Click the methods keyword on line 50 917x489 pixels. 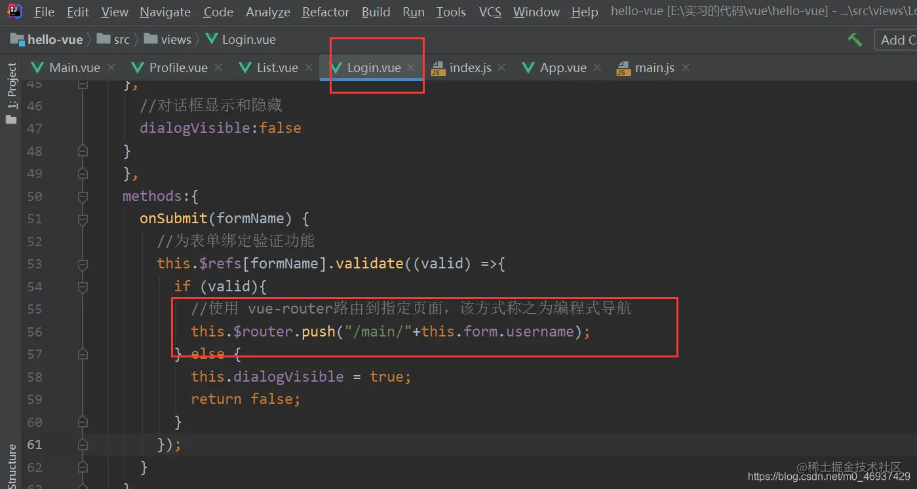[x=152, y=196]
